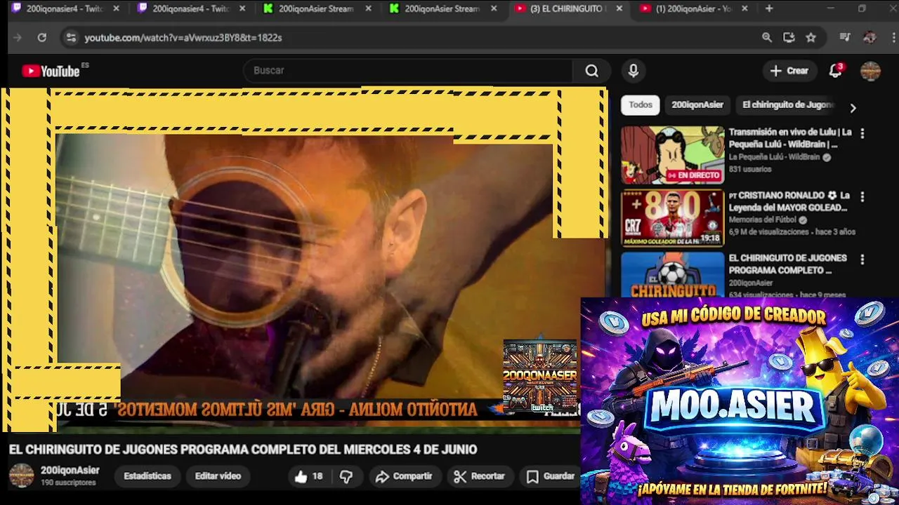Open the CR7 800 goals thumbnail
The height and width of the screenshot is (505, 899).
672,218
